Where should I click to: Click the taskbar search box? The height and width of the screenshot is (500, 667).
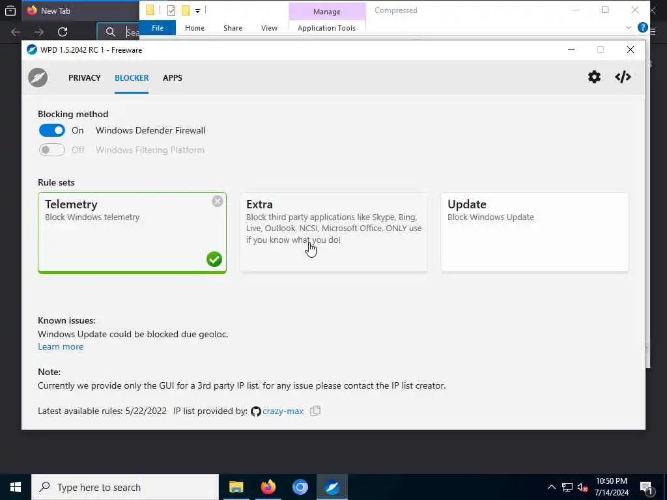(125, 487)
